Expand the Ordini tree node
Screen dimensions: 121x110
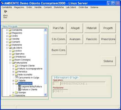[x=7, y=36]
